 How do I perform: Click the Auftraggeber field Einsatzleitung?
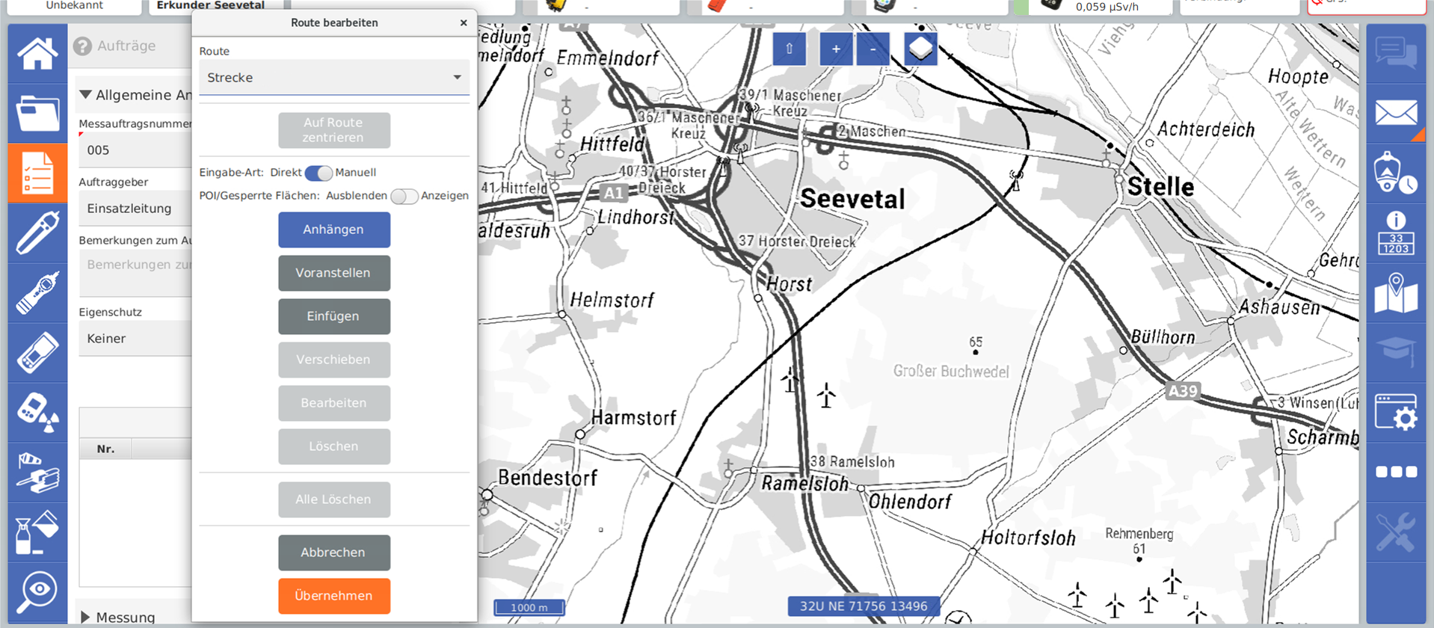(135, 209)
